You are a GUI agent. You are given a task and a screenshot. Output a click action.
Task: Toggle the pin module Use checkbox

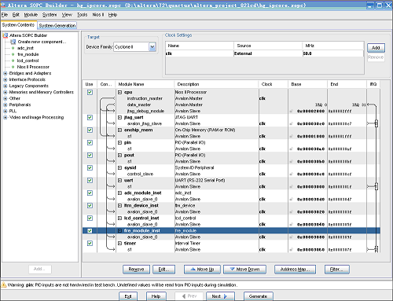pos(90,142)
